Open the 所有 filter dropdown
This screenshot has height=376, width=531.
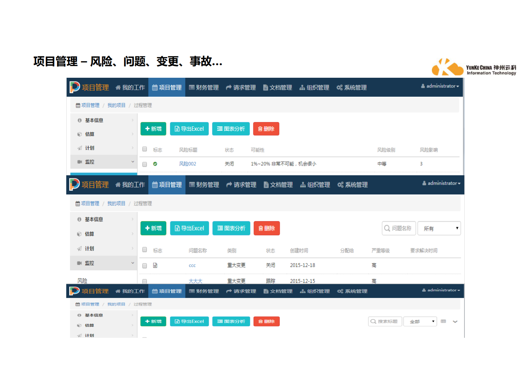[439, 228]
